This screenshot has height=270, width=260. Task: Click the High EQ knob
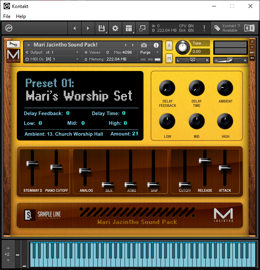pyautogui.click(x=225, y=121)
